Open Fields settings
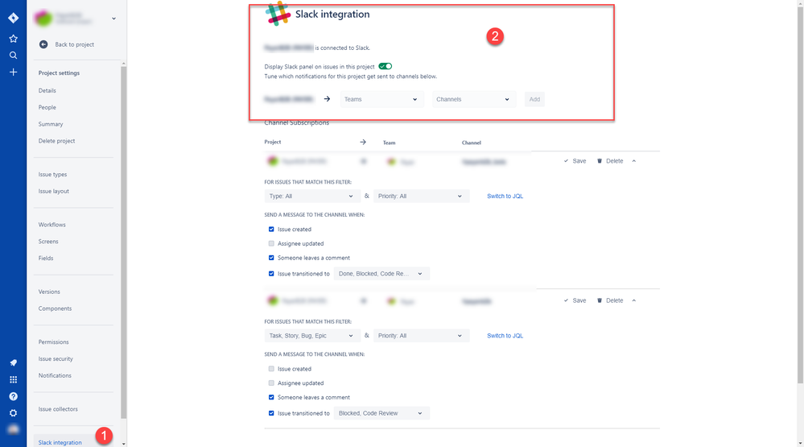 pos(46,259)
